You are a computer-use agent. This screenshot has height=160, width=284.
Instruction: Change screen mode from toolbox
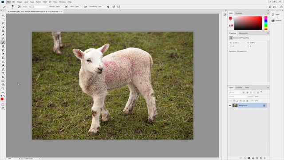[x=3, y=108]
